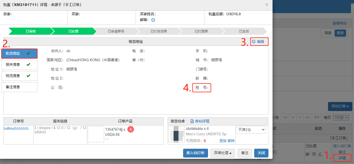The height and width of the screenshot is (164, 354).
Task: Go to first page with << button
Action: pos(285,118)
